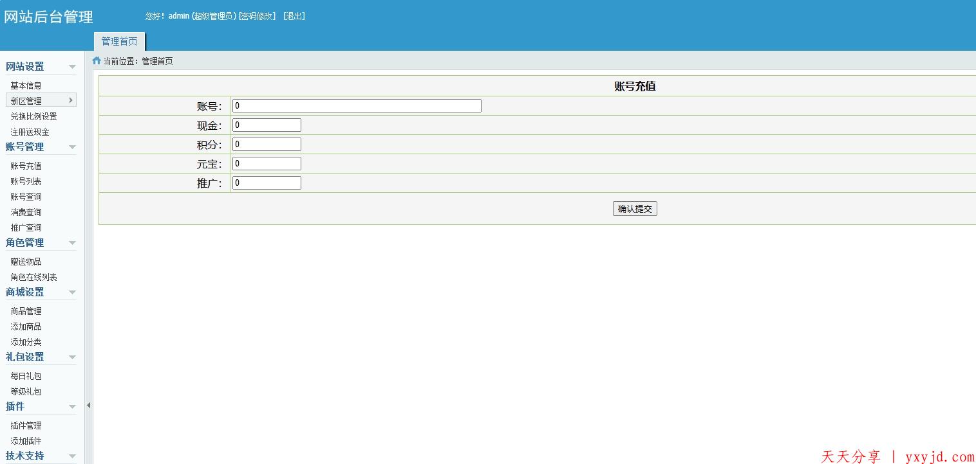The height and width of the screenshot is (464, 976).
Task: Open 每日礼包 menu item
Action: (26, 376)
